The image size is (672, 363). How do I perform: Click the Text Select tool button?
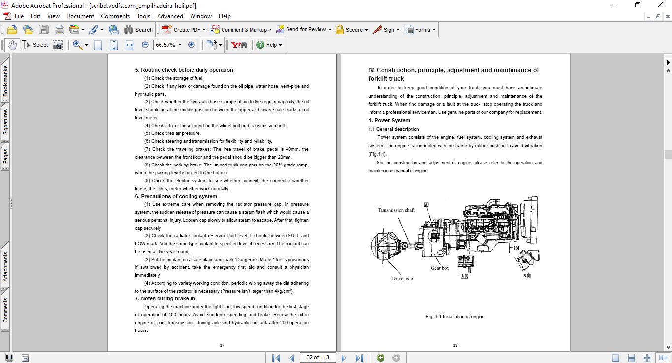point(35,45)
